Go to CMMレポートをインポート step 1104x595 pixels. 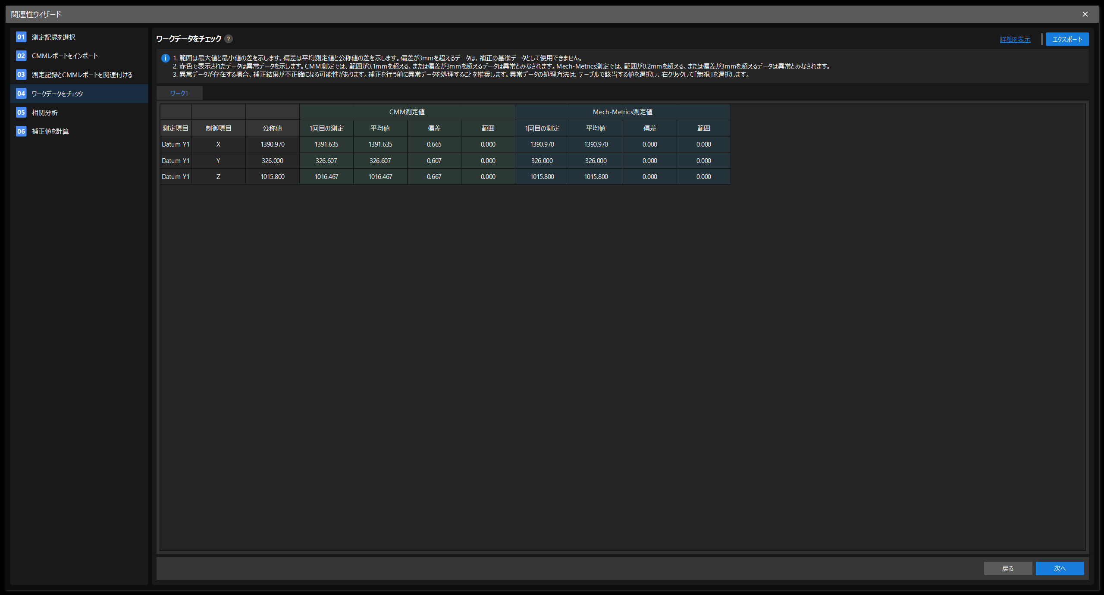79,56
